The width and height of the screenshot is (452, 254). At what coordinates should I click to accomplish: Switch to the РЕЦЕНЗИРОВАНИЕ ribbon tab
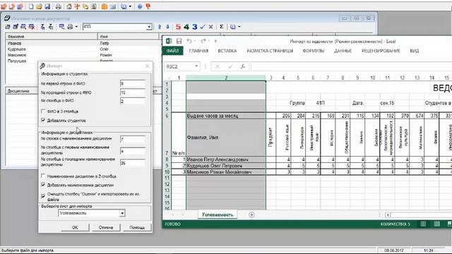381,51
